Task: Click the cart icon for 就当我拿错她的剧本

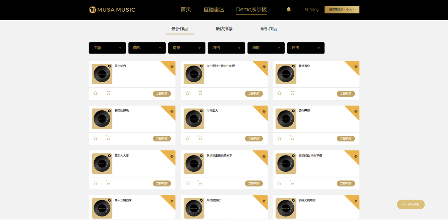Action: pyautogui.click(x=200, y=183)
